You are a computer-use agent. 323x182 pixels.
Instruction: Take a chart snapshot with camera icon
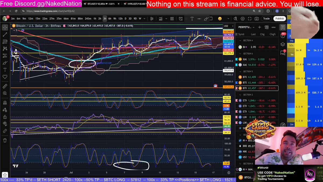pyautogui.click(x=257, y=19)
